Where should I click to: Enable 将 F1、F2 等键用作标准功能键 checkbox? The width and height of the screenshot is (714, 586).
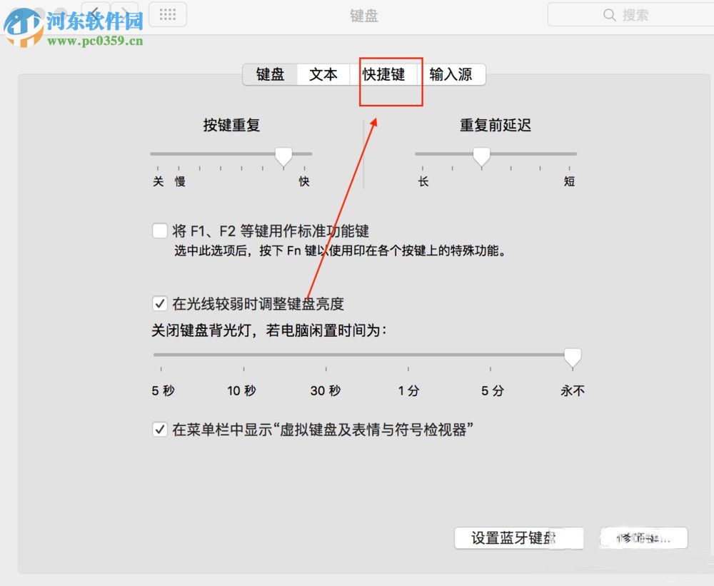[160, 231]
